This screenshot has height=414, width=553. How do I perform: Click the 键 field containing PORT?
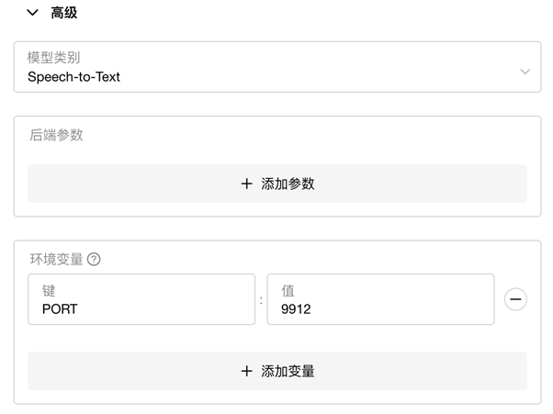pyautogui.click(x=141, y=299)
